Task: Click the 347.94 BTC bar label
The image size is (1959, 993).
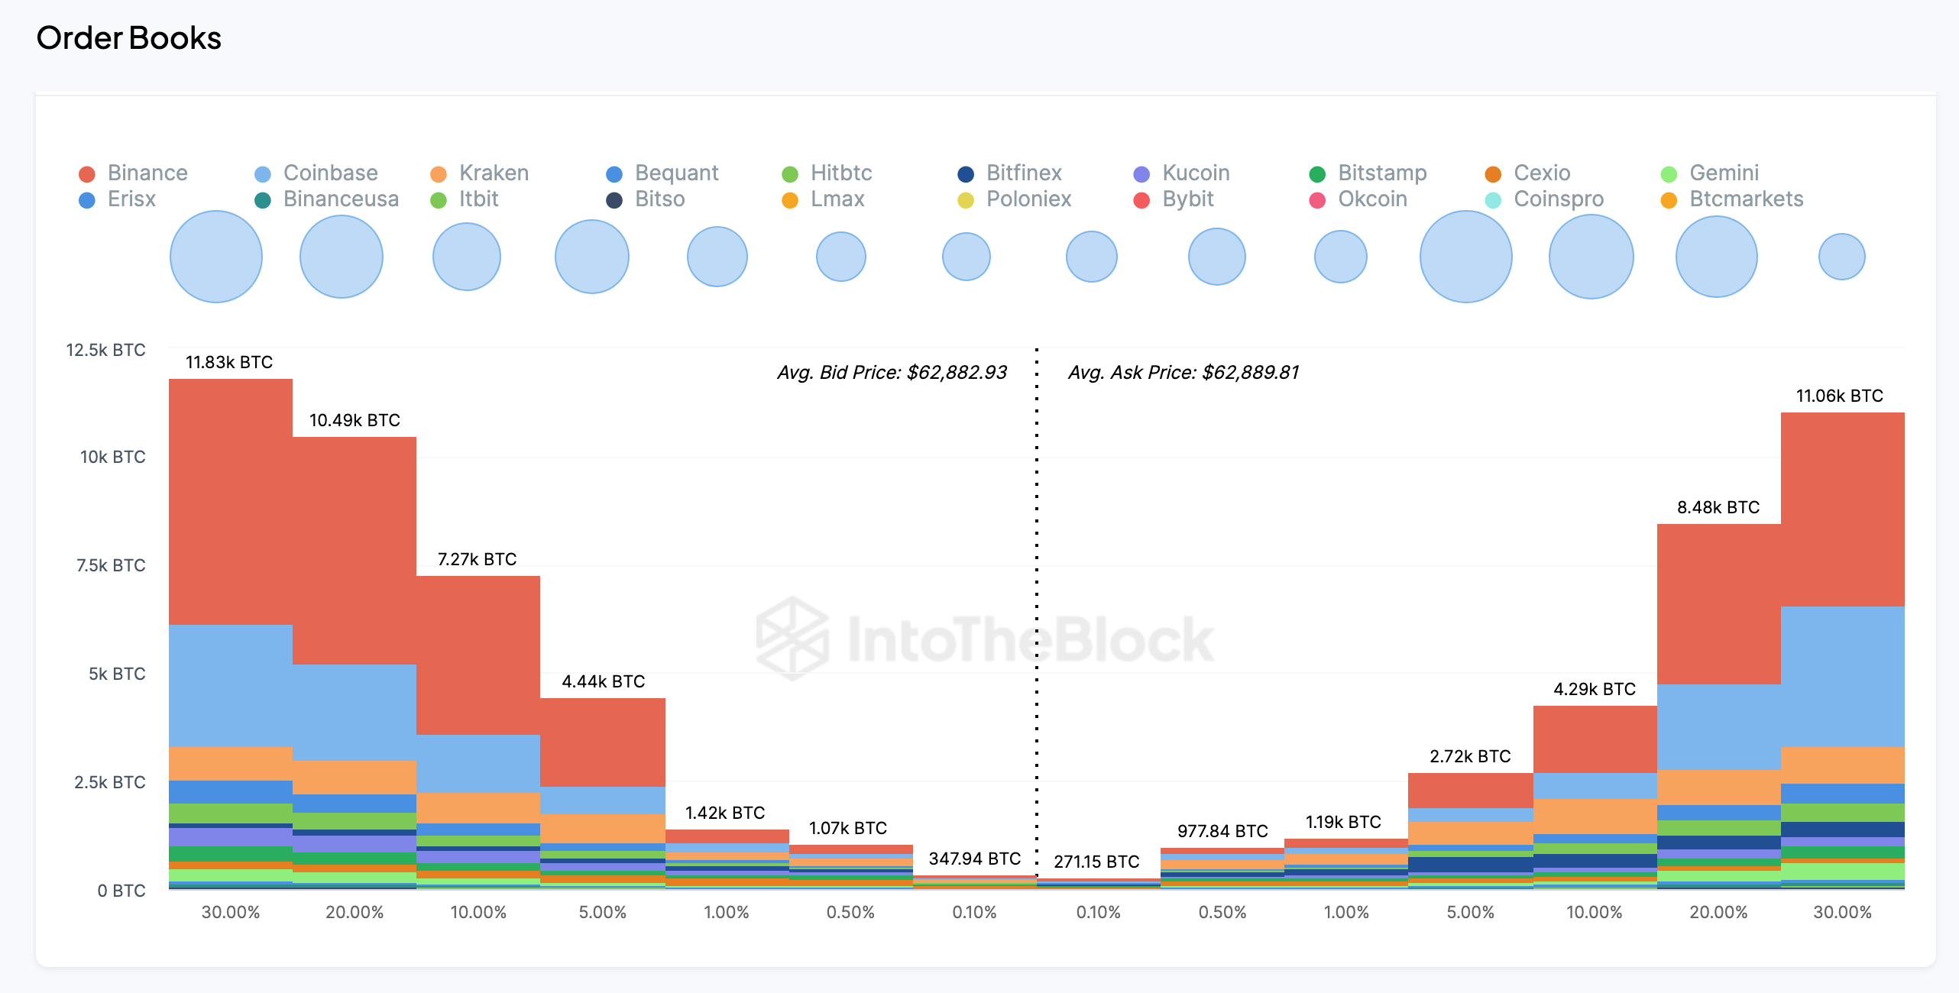Action: (x=974, y=859)
